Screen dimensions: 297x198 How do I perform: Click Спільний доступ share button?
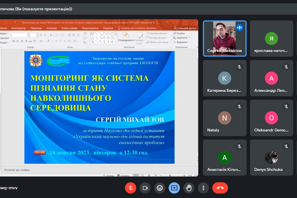pyautogui.click(x=185, y=28)
